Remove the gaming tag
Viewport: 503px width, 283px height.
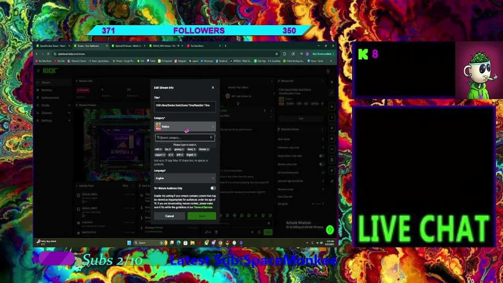click(183, 149)
